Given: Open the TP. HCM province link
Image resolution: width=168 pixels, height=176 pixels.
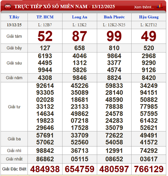Looking at the screenshot, I should 45,17.
